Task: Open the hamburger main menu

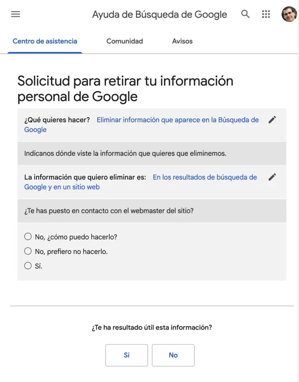Action: pos(15,14)
